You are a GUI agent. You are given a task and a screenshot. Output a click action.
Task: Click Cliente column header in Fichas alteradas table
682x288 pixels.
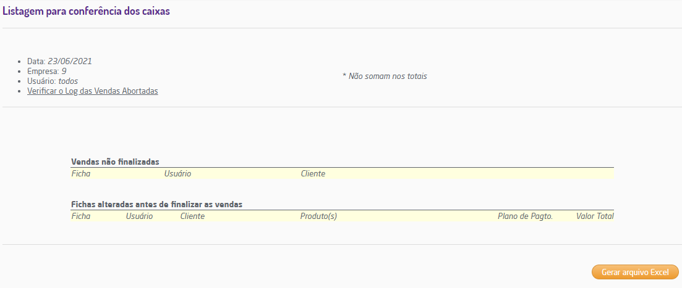click(192, 216)
